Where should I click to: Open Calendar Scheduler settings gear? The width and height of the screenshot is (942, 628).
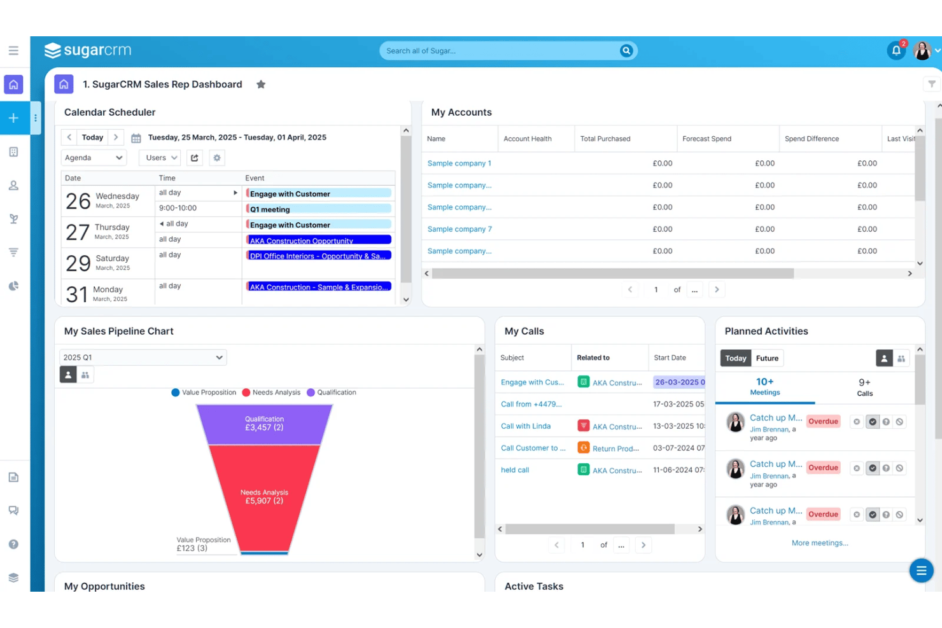tap(217, 158)
